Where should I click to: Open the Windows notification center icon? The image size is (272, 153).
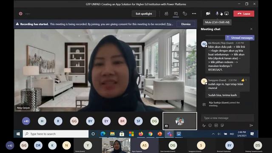(252, 134)
